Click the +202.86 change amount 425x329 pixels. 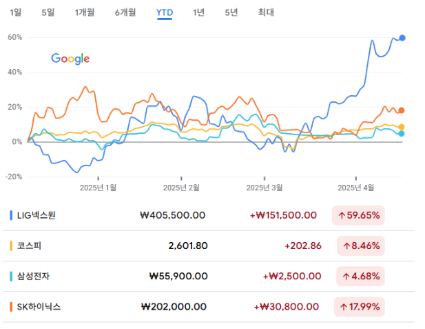coord(303,246)
